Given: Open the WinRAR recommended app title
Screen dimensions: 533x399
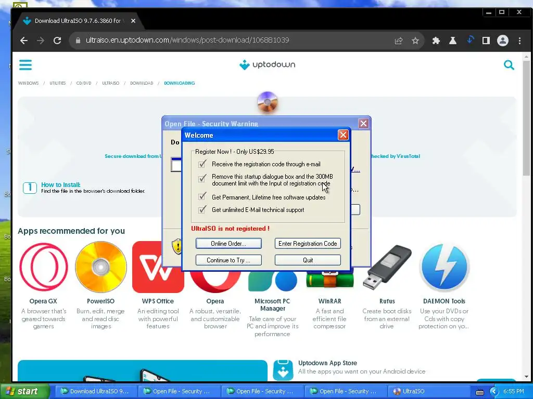Looking at the screenshot, I should [329, 301].
